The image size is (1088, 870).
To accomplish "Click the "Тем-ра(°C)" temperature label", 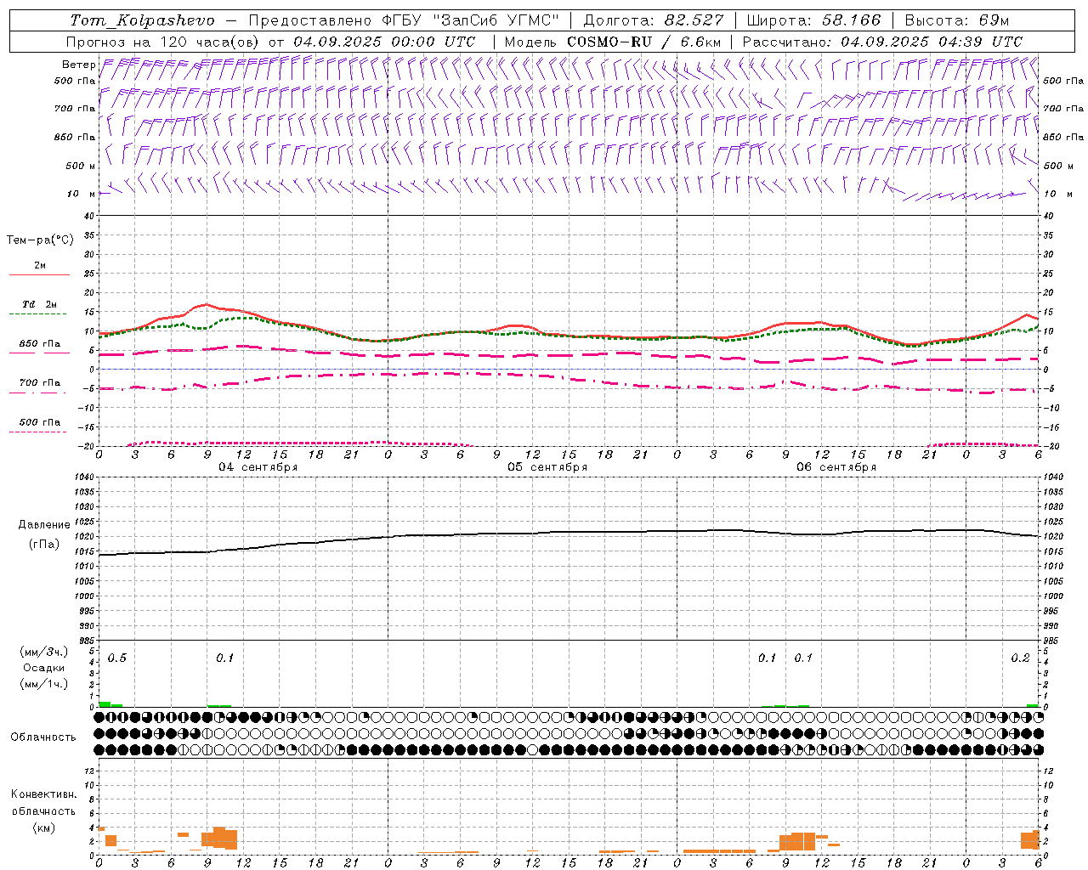I will pos(40,240).
